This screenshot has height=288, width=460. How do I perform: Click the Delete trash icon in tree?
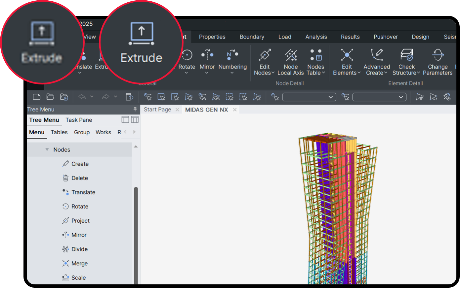[66, 178]
